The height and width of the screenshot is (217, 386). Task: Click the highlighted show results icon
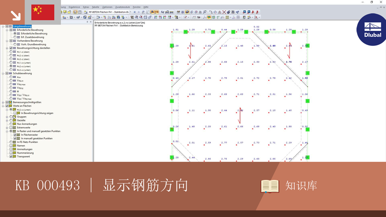point(152,12)
